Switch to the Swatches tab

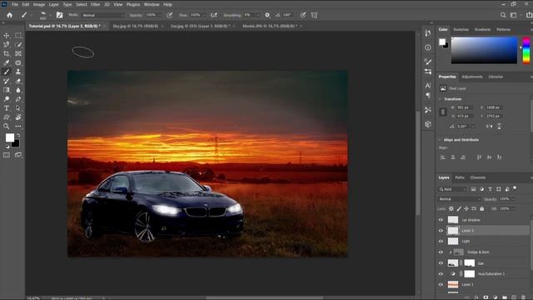coord(461,30)
